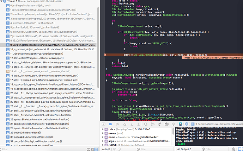Image resolution: width=243 pixels, height=151 pixels.
Task: Deactivate breakpoints with the blue breakpoint icon
Action: (x=110, y=124)
